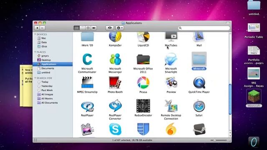Switch Finder to icon view
The width and height of the screenshot is (267, 150).
(x=76, y=28)
